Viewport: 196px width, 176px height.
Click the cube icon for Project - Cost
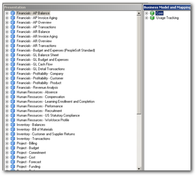pyautogui.click(x=13, y=157)
